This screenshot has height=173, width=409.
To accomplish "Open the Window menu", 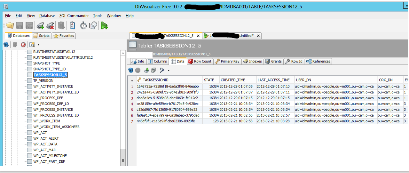I will click(x=114, y=16).
